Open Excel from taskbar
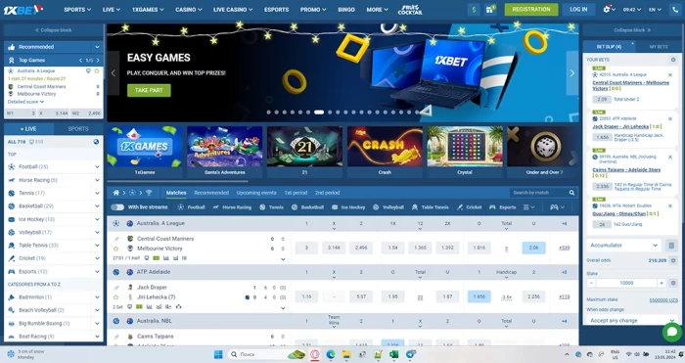 [394, 354]
